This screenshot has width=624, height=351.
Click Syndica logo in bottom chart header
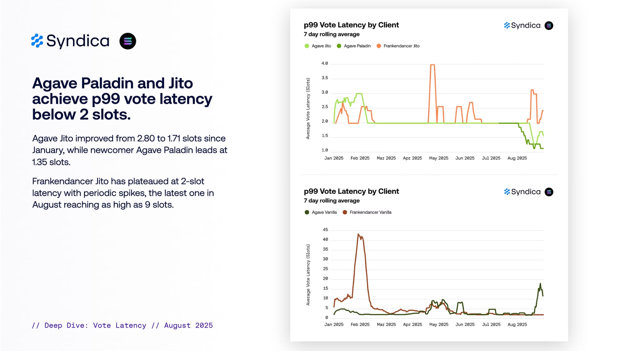(522, 192)
